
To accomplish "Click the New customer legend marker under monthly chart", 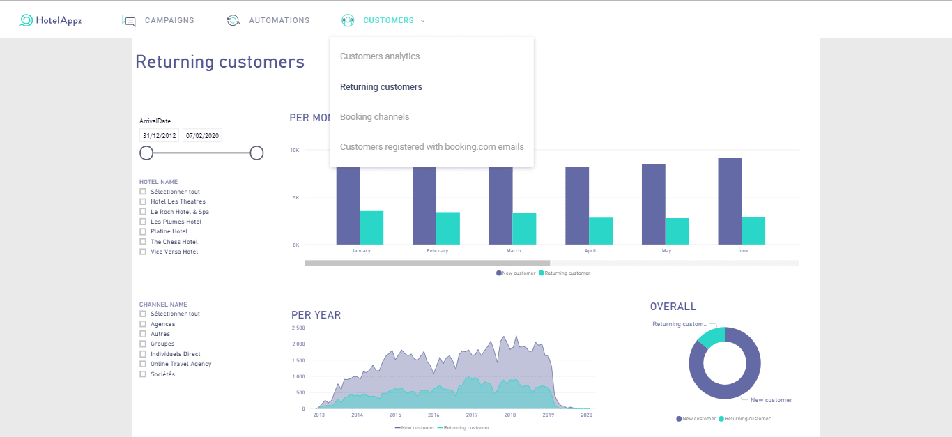I will click(498, 273).
